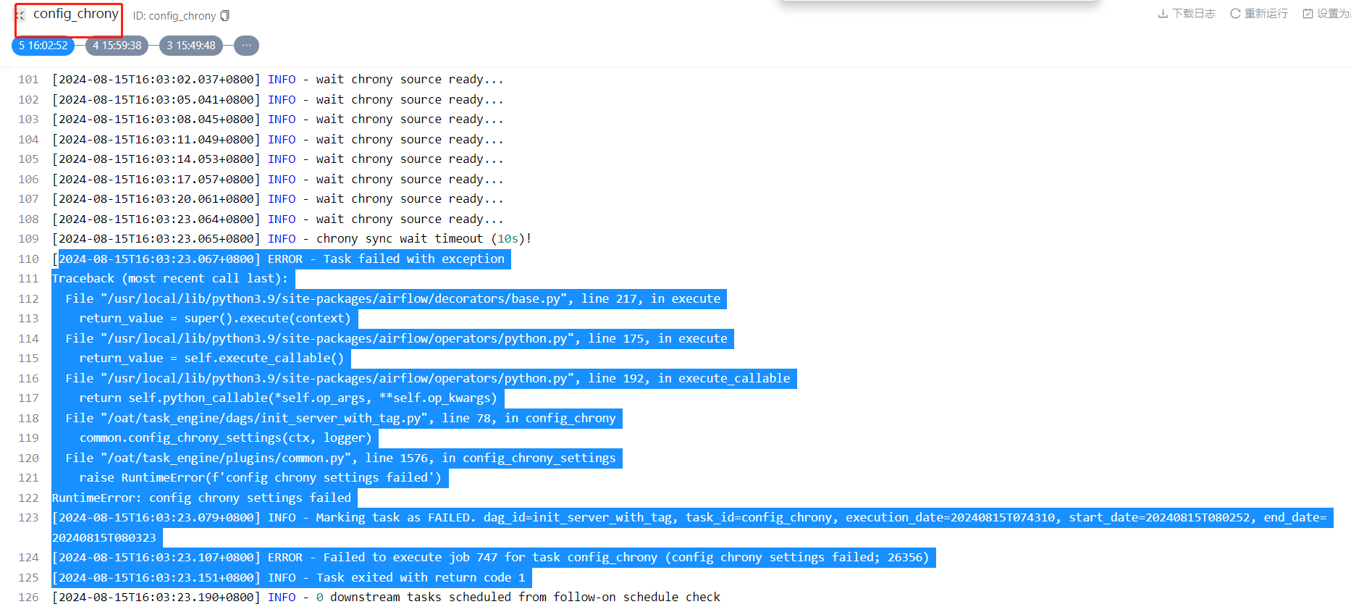Click 'Task exited with return code 1' line

288,577
